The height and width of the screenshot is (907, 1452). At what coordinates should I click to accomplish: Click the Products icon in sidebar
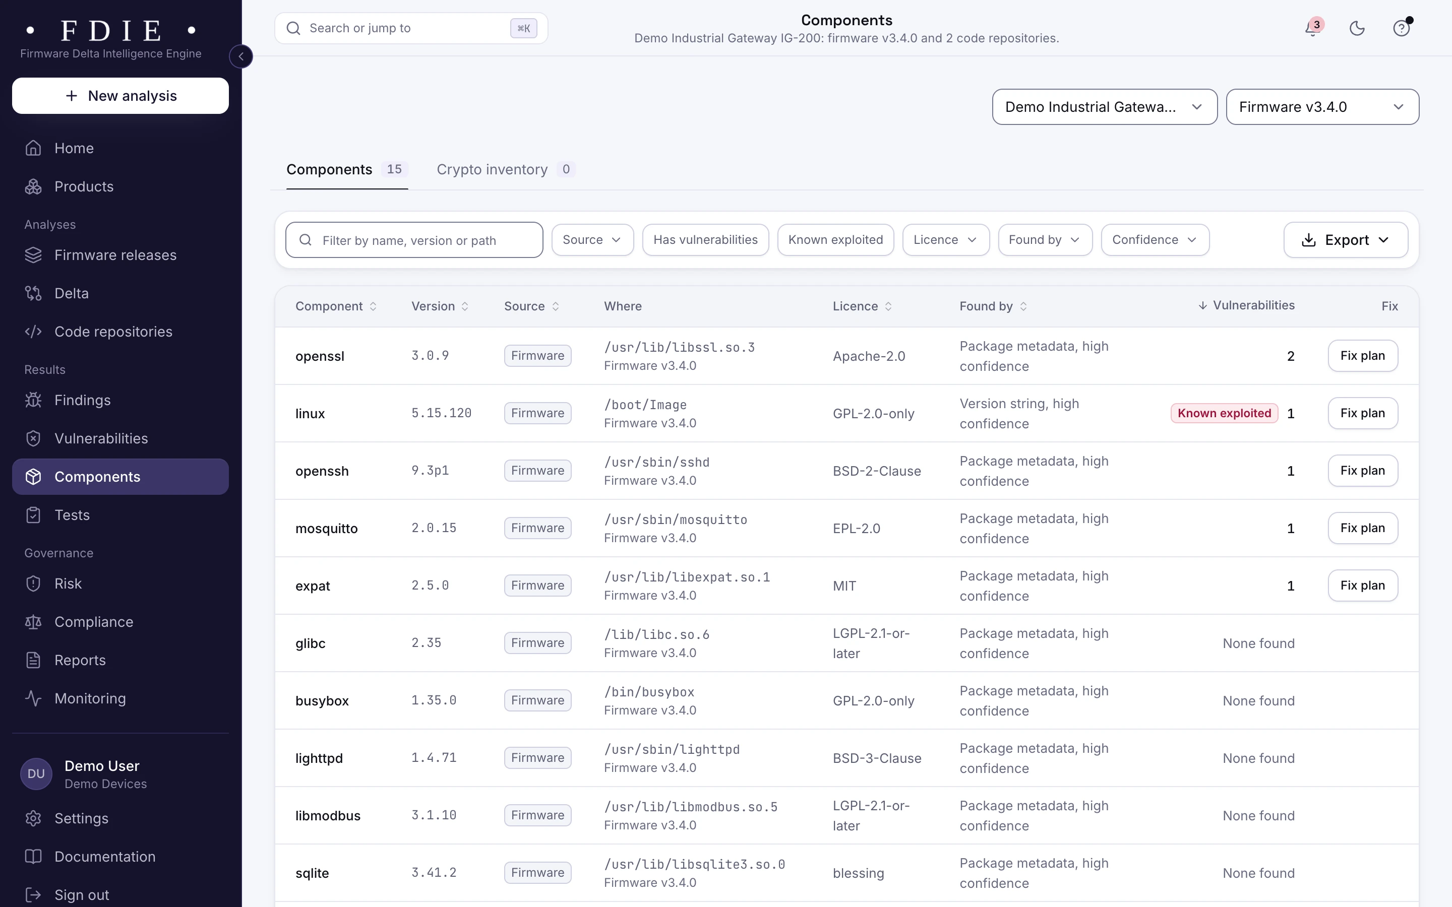pyautogui.click(x=34, y=186)
